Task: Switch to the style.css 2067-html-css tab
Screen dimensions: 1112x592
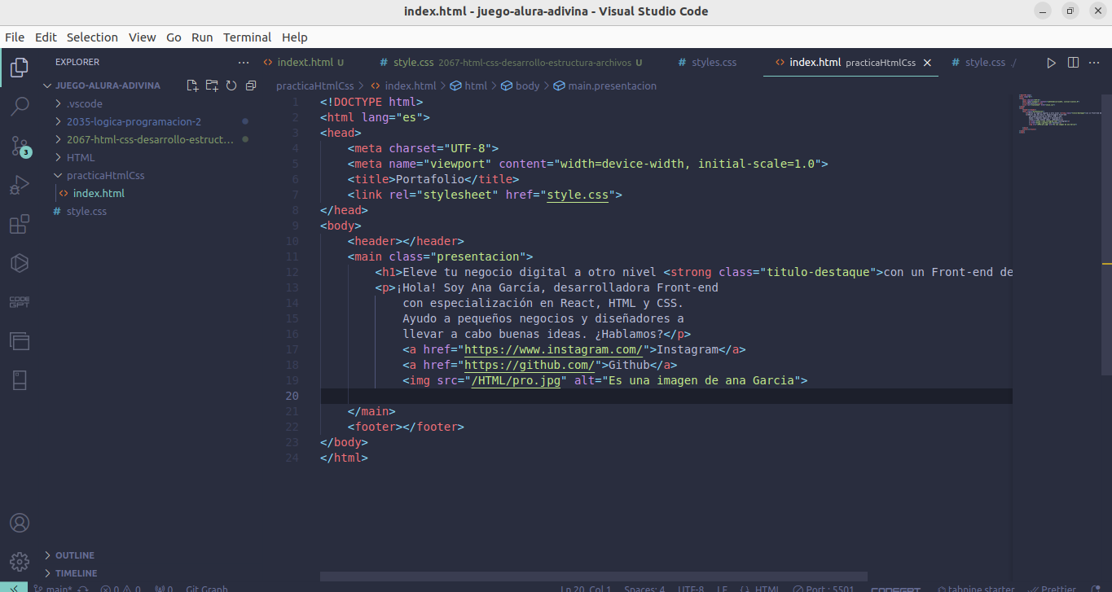Action: tap(513, 63)
